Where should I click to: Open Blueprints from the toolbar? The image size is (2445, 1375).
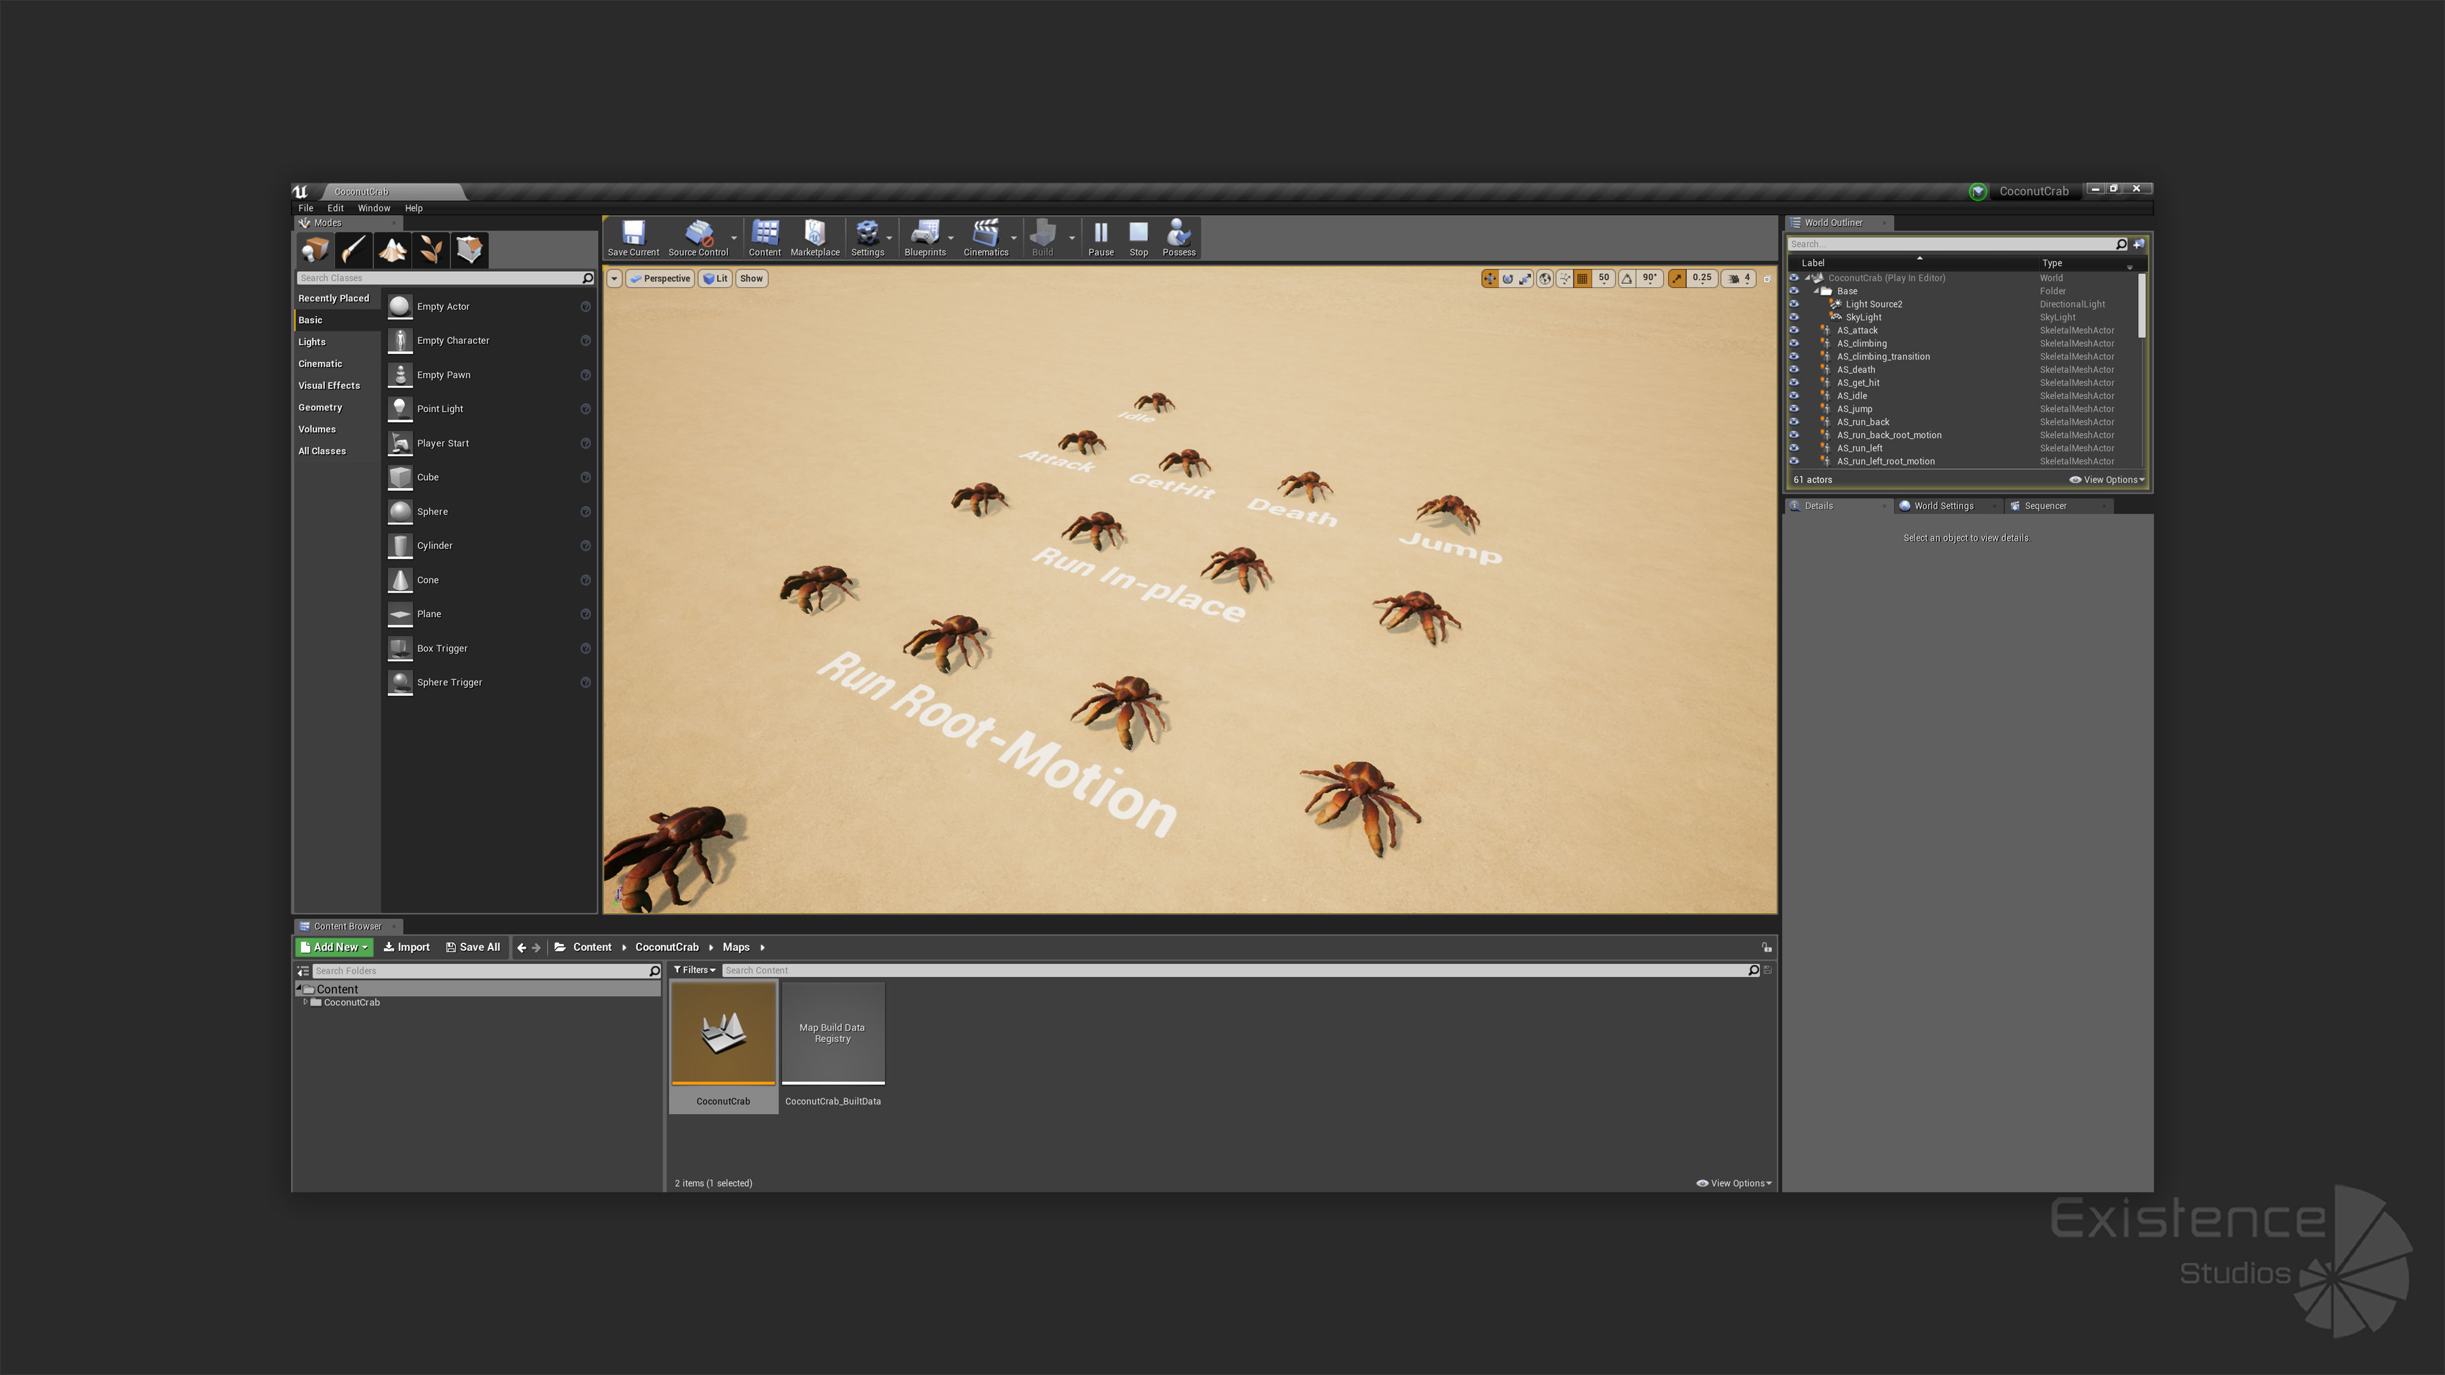925,237
